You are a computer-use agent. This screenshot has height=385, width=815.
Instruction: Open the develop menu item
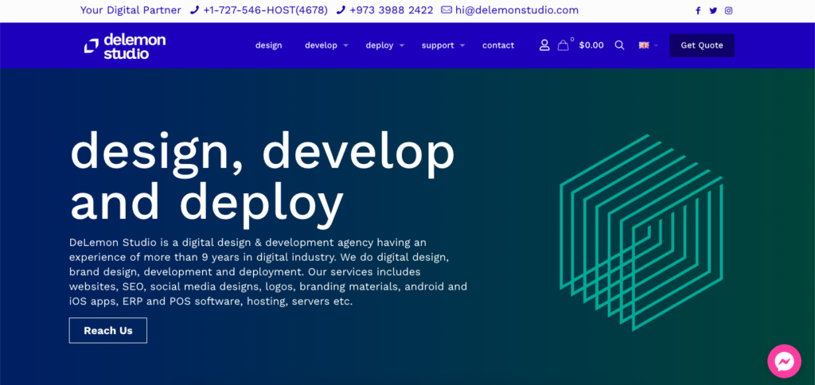tap(322, 45)
